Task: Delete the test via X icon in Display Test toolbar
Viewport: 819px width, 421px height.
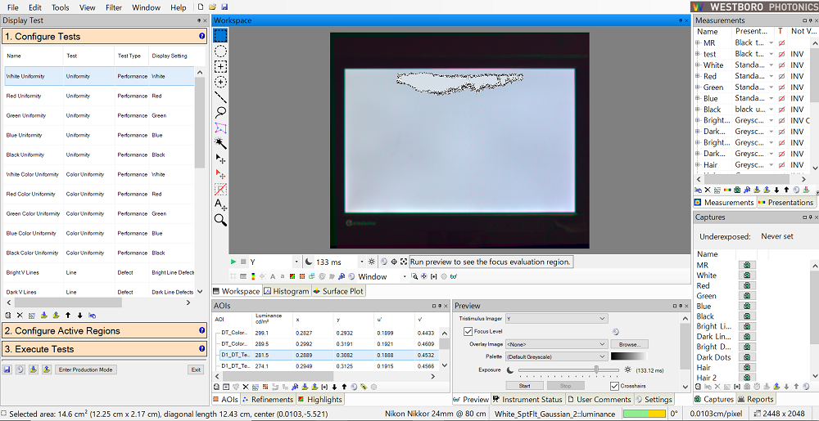Action: pyautogui.click(x=20, y=316)
